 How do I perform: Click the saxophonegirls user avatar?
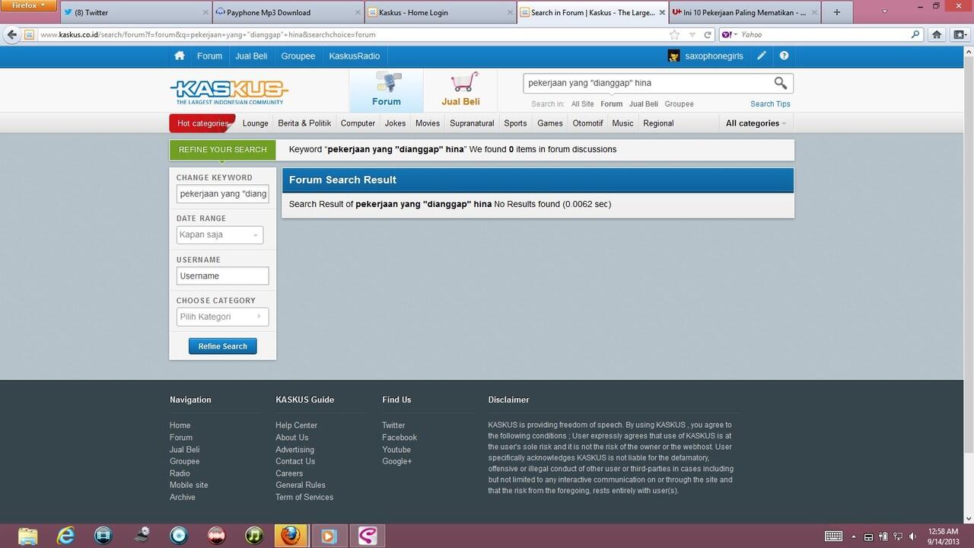673,56
